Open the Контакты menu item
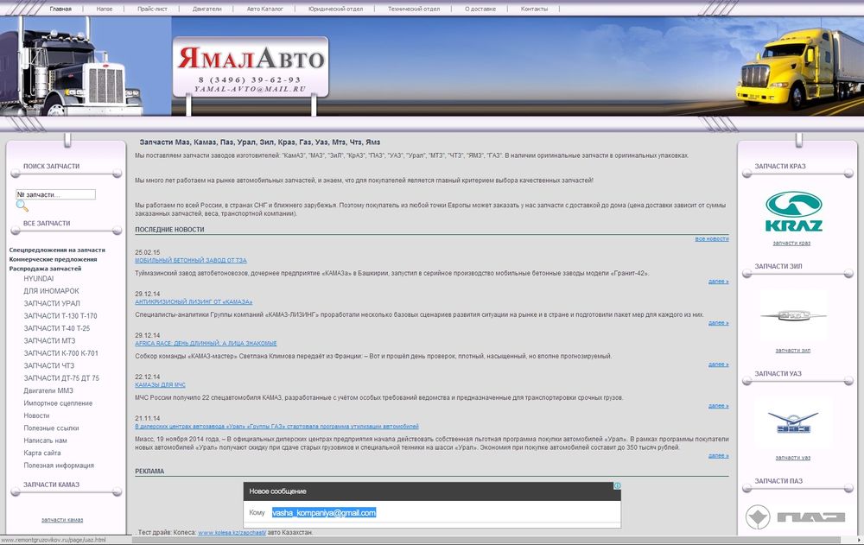The width and height of the screenshot is (864, 545). click(535, 9)
